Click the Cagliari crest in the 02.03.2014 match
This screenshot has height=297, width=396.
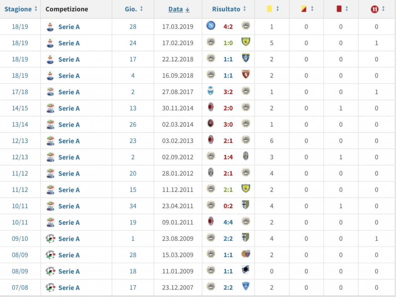(x=210, y=124)
